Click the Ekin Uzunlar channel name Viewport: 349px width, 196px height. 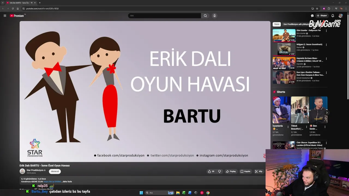pyautogui.click(x=301, y=33)
